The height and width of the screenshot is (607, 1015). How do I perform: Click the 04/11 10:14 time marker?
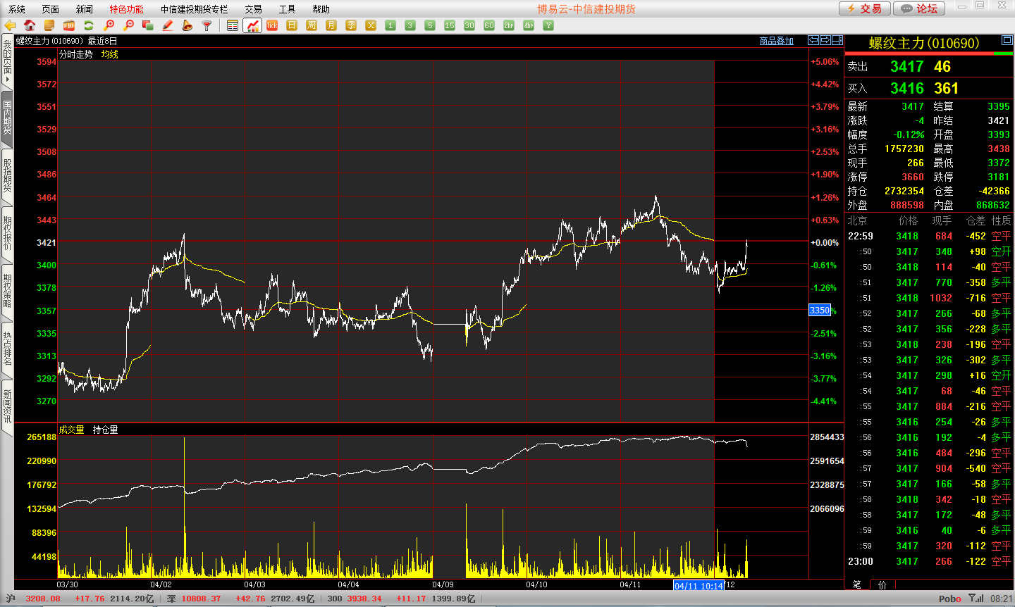click(699, 586)
